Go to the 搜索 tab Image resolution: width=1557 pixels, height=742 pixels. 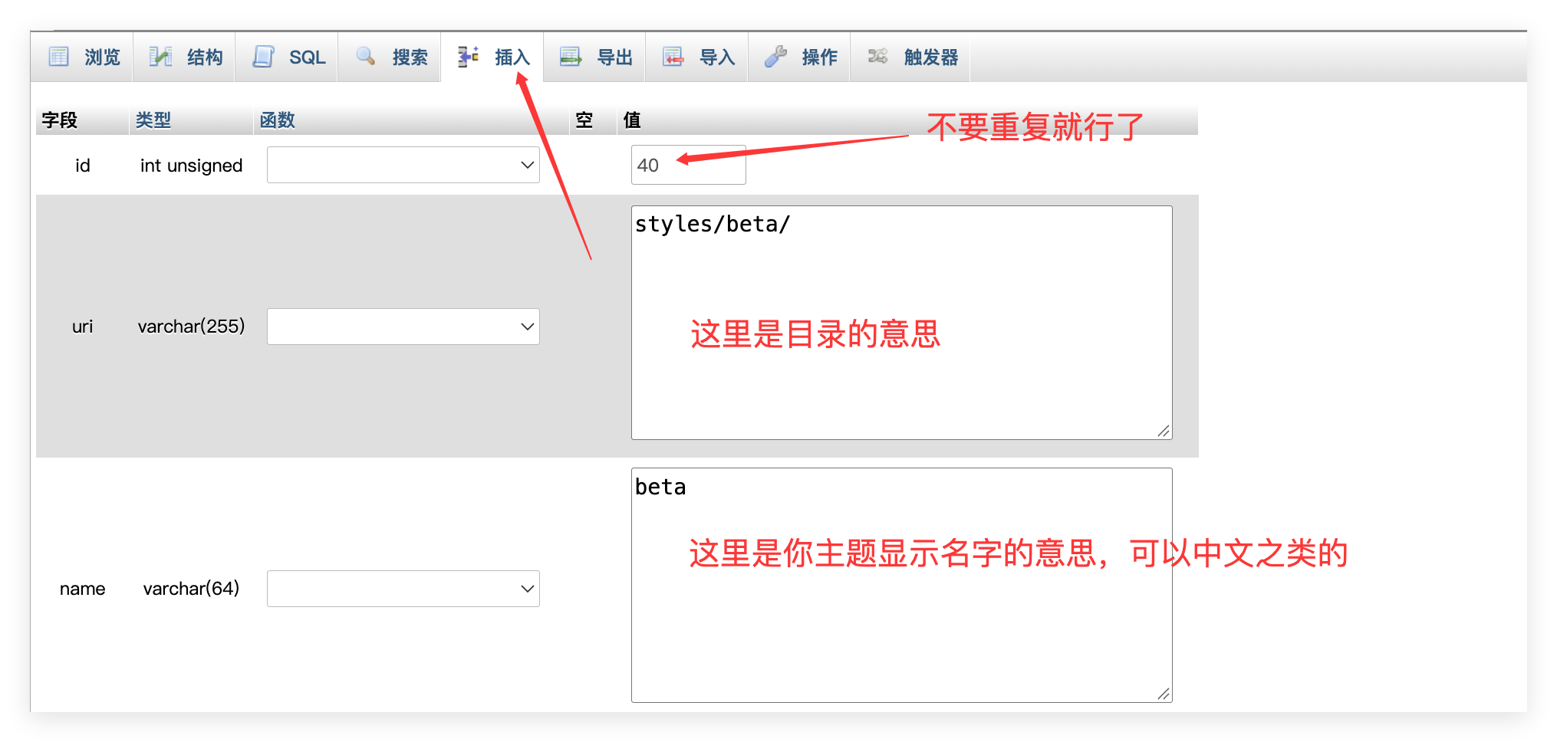coord(390,57)
